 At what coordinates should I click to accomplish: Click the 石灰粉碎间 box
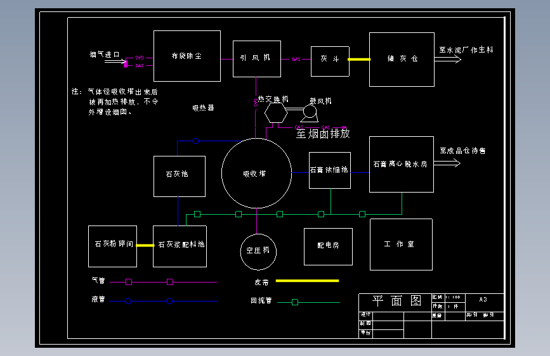coord(112,246)
